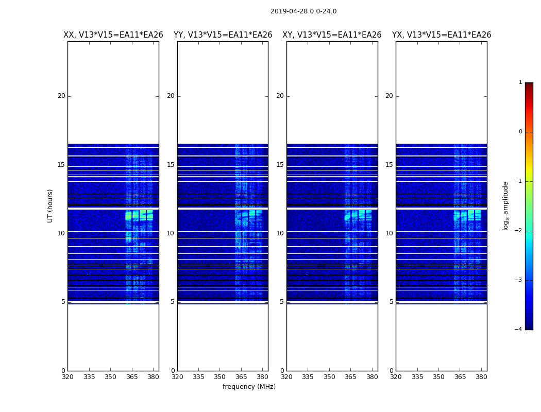The image size is (541, 412).
Task: Click the "log10 amplitude" colorbar label
Action: 505,206
